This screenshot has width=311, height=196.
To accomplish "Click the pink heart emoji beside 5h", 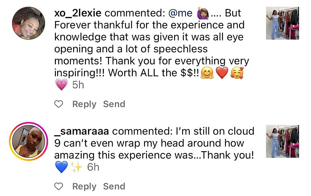I will (x=61, y=85).
